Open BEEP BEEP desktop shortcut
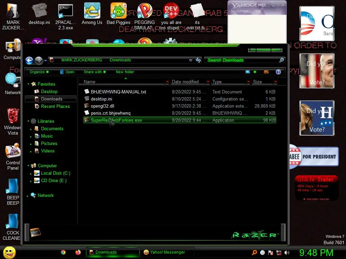This screenshot has width=346, height=259. click(x=13, y=192)
